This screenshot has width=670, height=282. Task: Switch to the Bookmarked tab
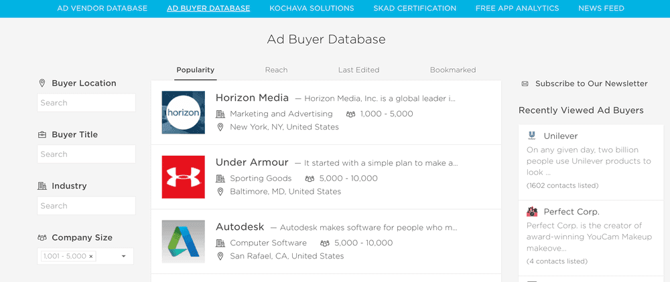(453, 70)
